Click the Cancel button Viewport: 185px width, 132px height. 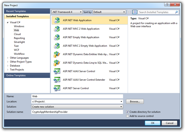(169, 123)
